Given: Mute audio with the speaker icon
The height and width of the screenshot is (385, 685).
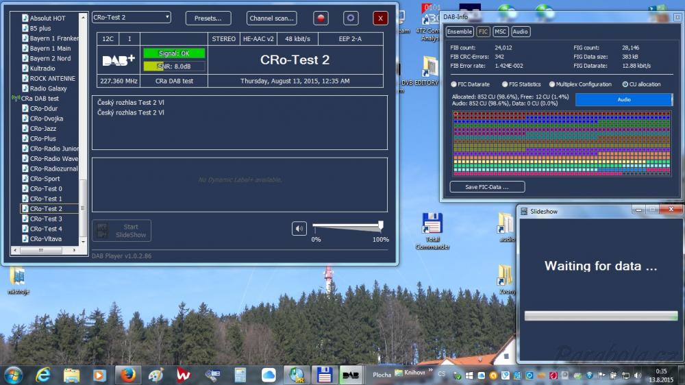Looking at the screenshot, I should 299,228.
